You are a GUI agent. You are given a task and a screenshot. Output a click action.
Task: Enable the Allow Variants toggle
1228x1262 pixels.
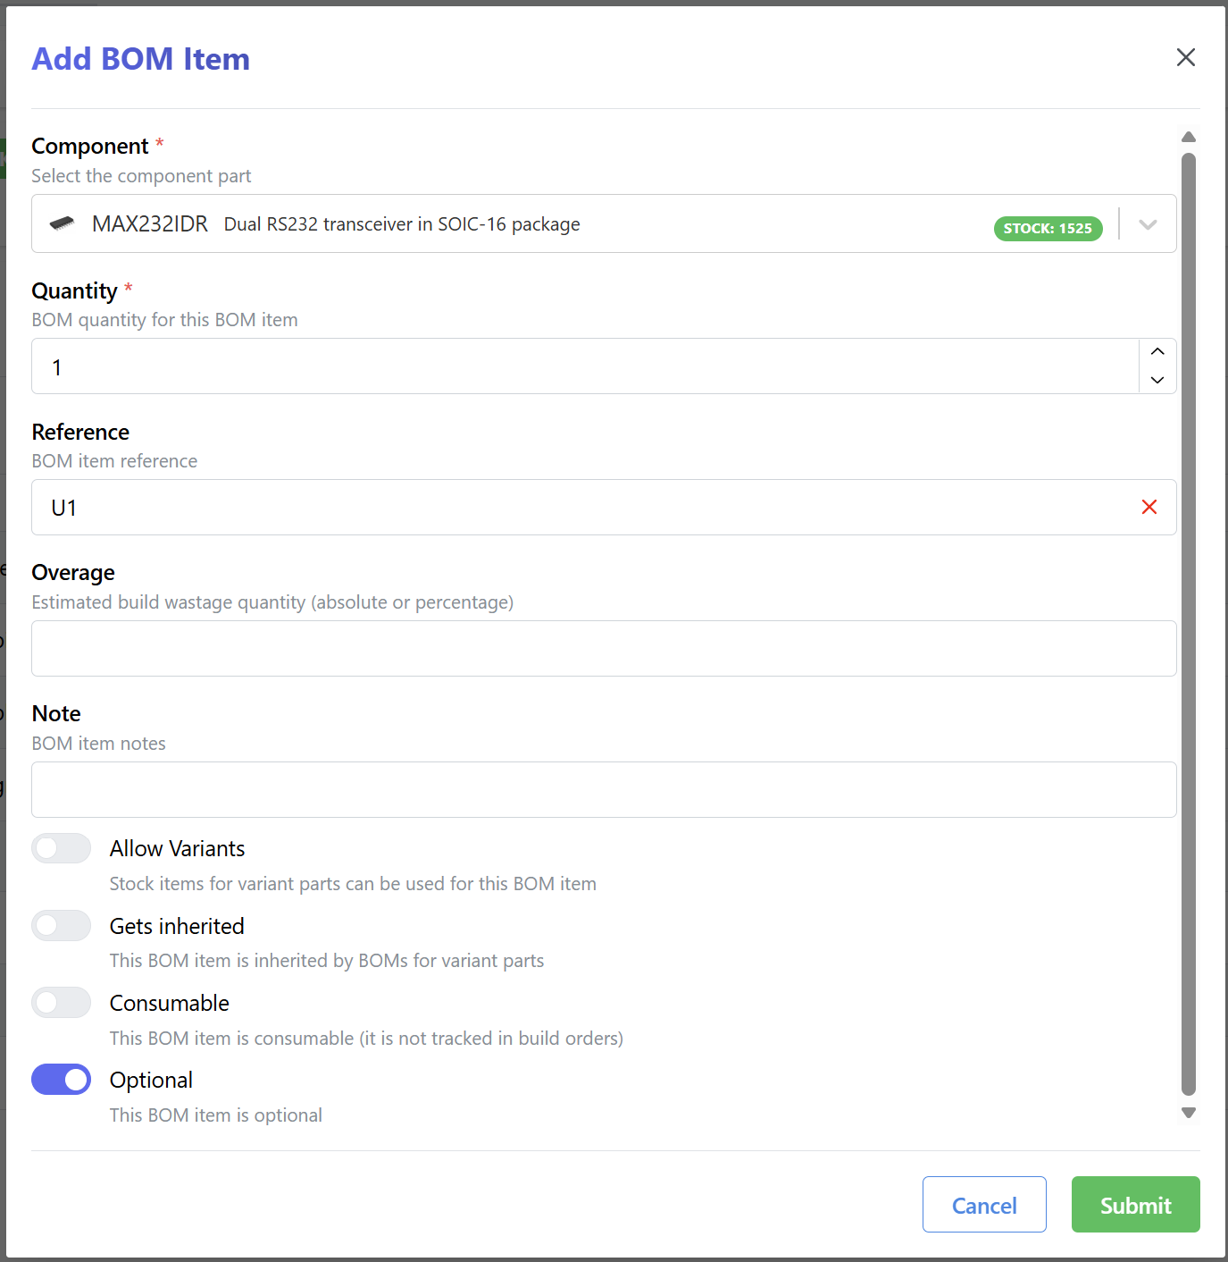[61, 847]
